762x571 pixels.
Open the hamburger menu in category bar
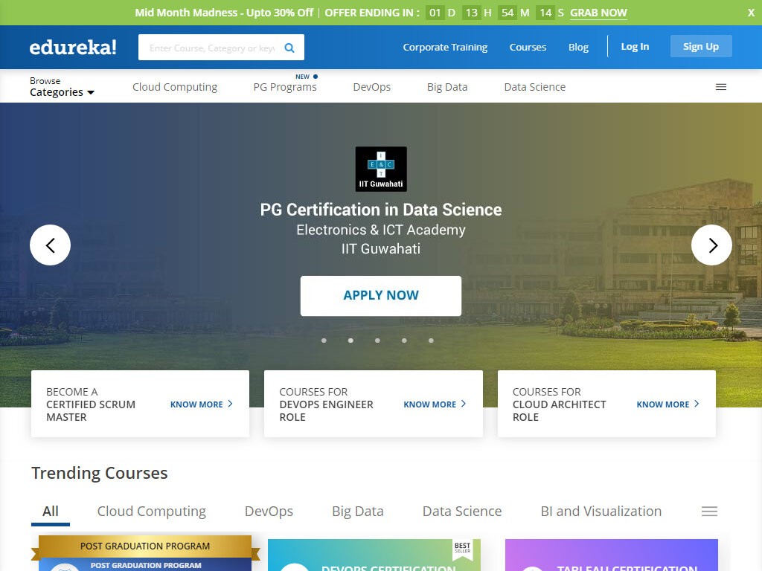(x=720, y=87)
